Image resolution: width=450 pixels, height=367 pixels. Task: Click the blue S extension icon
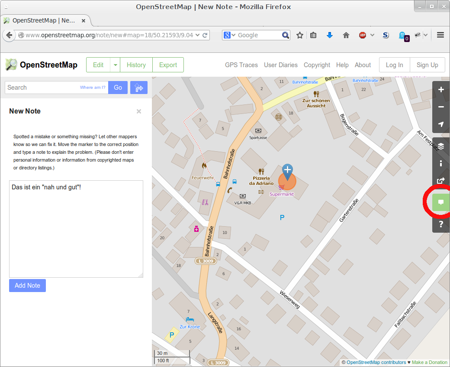tap(386, 35)
